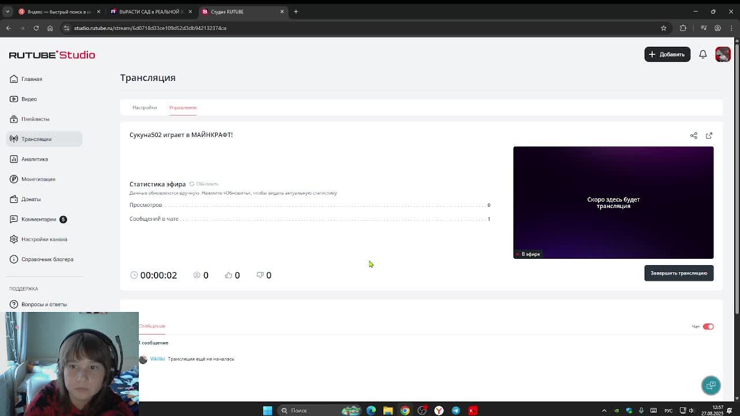Click the '1 сообщение' chat counter

coord(153,343)
